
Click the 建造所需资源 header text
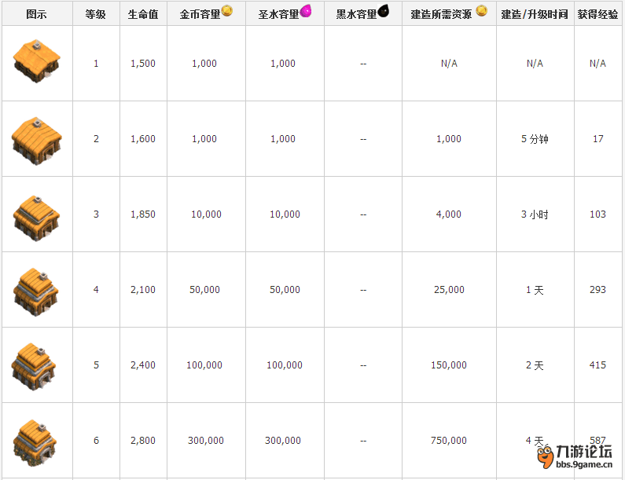441,14
